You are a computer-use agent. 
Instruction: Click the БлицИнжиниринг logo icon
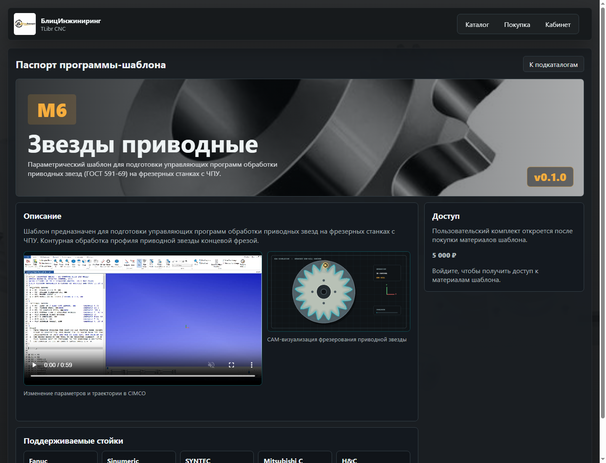[x=25, y=24]
